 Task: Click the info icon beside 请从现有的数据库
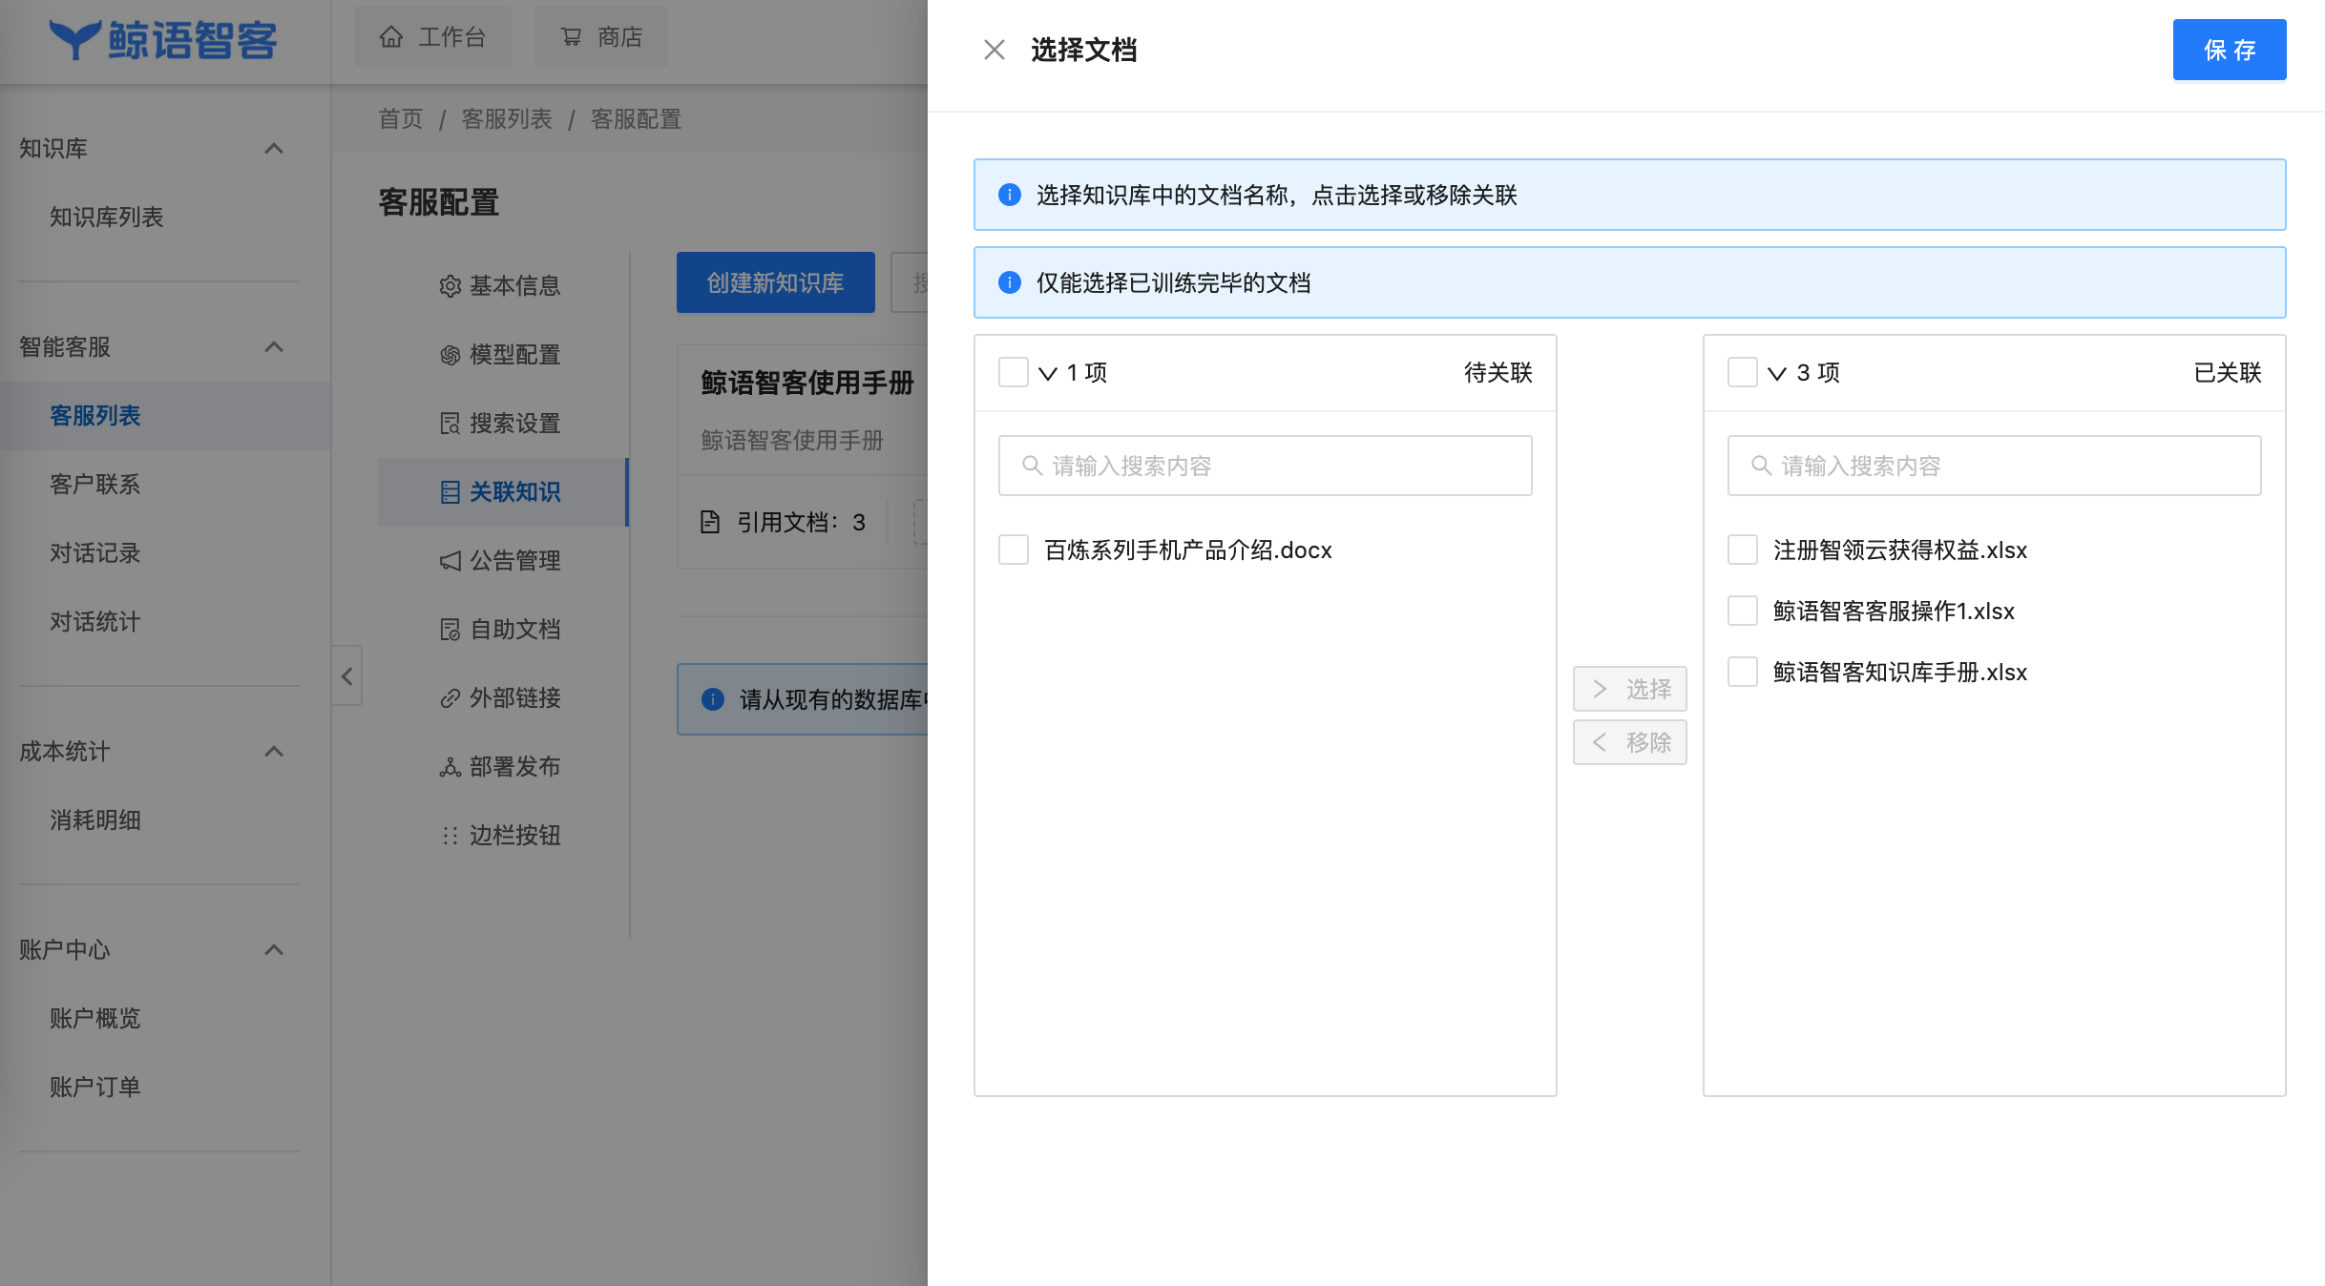point(712,699)
